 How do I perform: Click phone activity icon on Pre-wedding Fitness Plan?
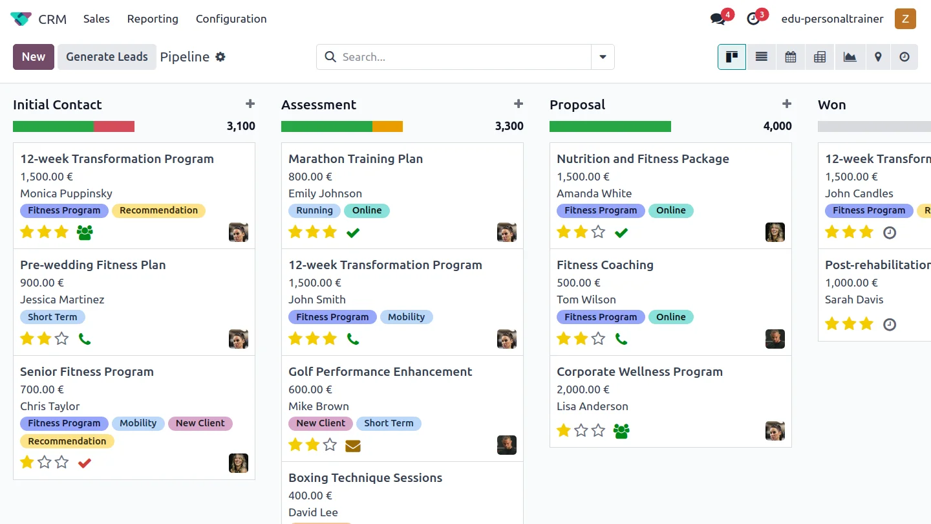click(84, 338)
